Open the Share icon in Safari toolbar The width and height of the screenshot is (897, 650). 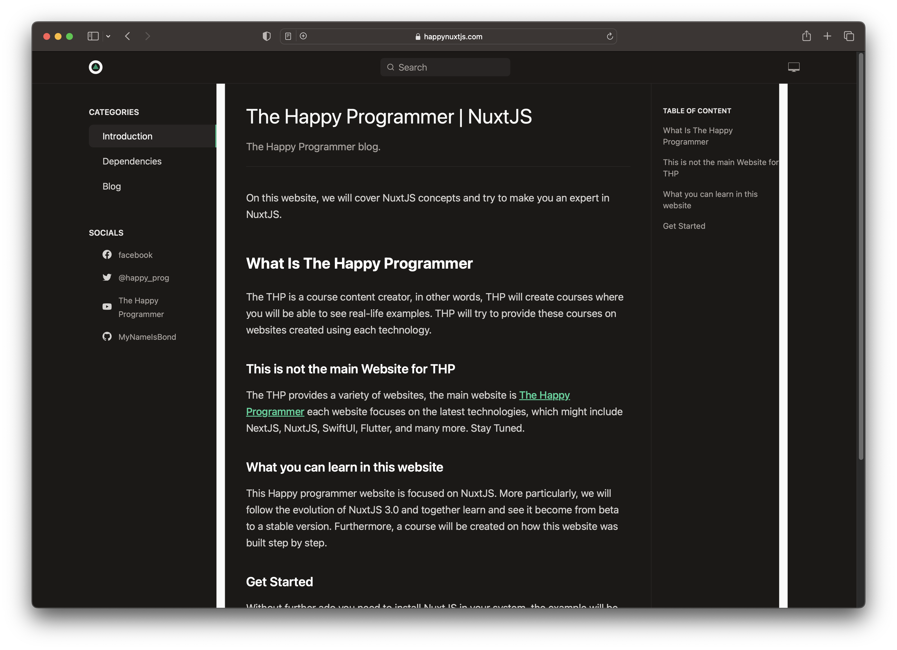806,36
